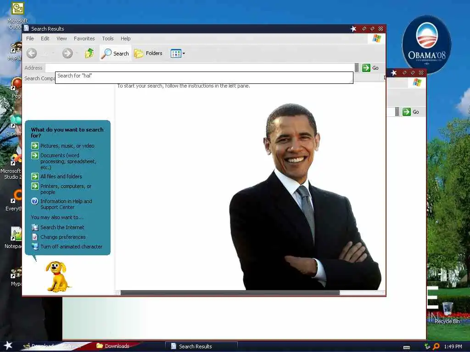Click the Search the Internet icon
The image size is (470, 352).
(x=35, y=227)
